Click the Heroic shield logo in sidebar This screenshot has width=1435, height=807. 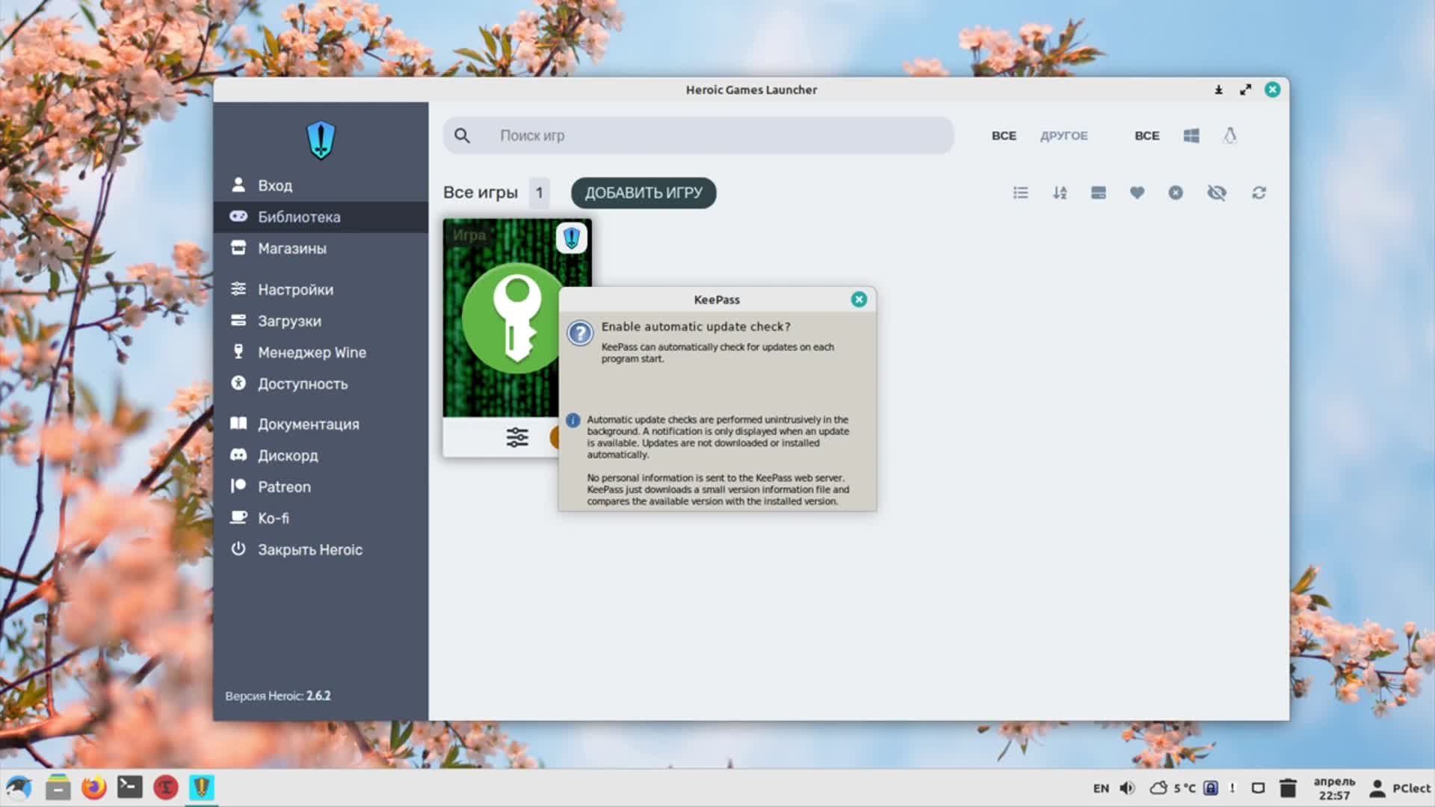coord(321,140)
